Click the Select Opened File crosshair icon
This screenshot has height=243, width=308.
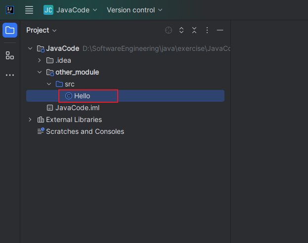[x=169, y=30]
